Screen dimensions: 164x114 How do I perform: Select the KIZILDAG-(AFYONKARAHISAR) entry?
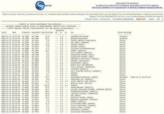(x=83, y=49)
